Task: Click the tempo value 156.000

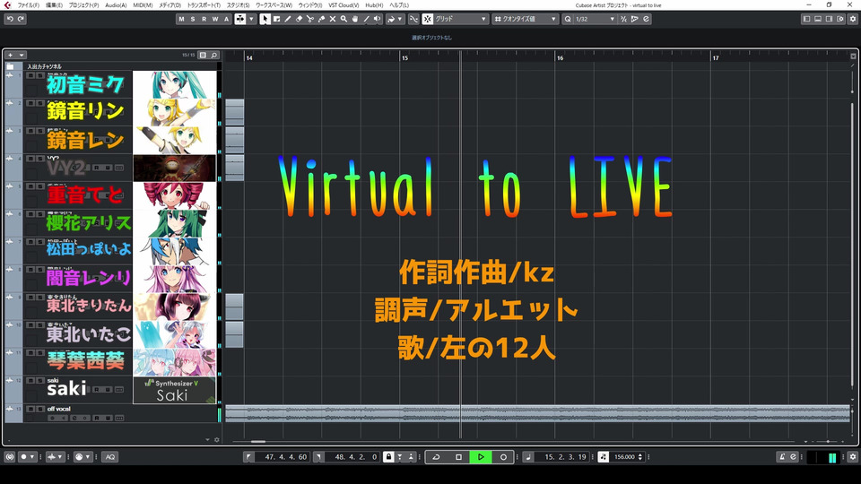Action: pos(624,456)
